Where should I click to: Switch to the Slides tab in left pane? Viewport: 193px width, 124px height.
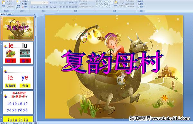tap(3, 14)
